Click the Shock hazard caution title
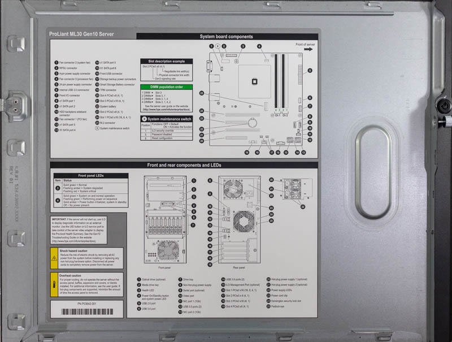Viewport: 452px width, 342px height. [73, 251]
